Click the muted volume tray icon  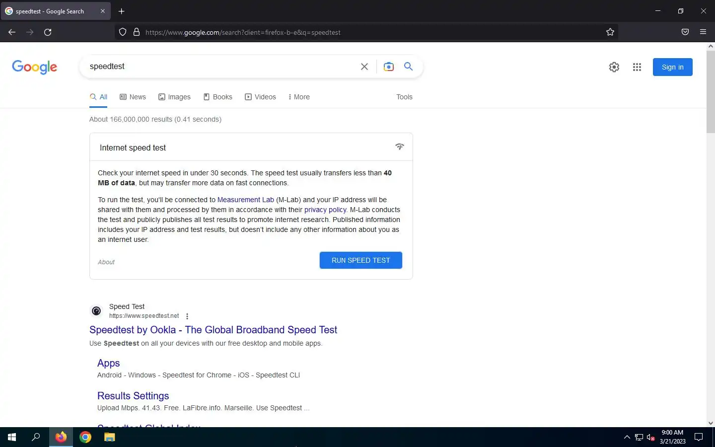(x=651, y=437)
